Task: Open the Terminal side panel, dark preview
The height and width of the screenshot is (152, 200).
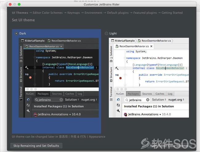Action: coord(21,94)
